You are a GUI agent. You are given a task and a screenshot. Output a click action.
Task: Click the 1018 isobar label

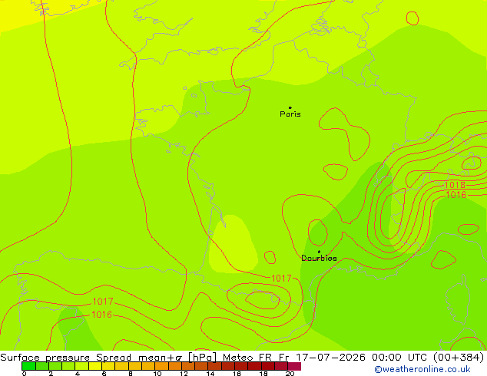click(x=455, y=185)
